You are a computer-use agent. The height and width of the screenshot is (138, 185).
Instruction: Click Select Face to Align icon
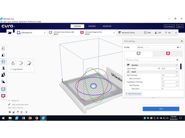[29, 63]
